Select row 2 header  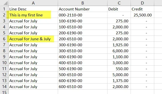4,15
